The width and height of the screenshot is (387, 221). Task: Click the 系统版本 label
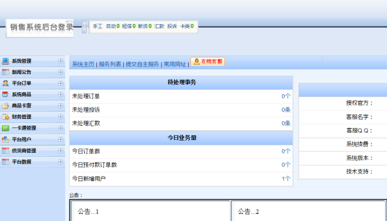click(x=359, y=158)
